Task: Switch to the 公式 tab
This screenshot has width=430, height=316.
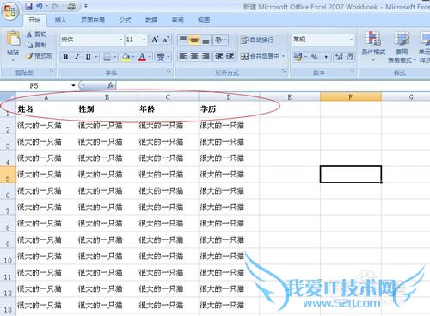Action: pos(125,20)
